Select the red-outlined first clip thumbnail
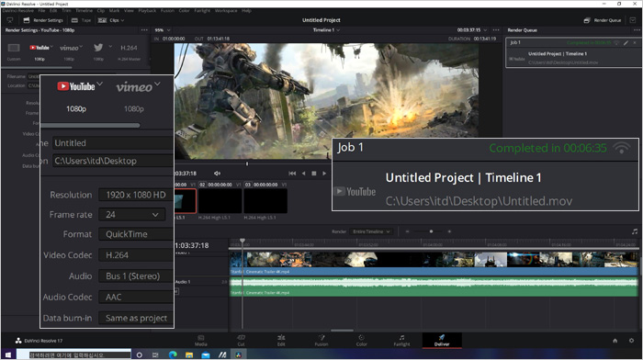Image resolution: width=643 pixels, height=360 pixels. [186, 201]
